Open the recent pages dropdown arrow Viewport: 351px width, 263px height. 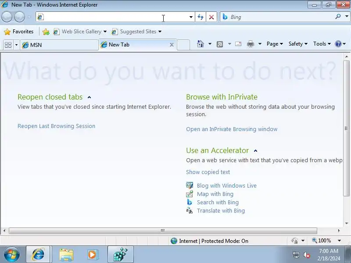[29, 17]
